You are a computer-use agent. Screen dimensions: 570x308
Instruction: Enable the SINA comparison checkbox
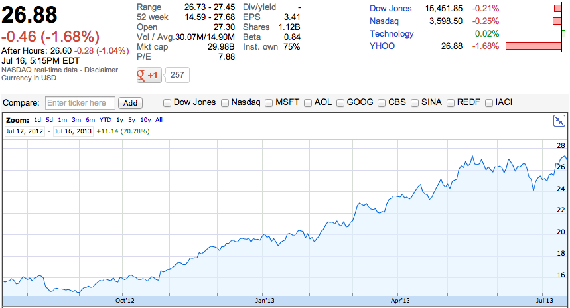[415, 103]
